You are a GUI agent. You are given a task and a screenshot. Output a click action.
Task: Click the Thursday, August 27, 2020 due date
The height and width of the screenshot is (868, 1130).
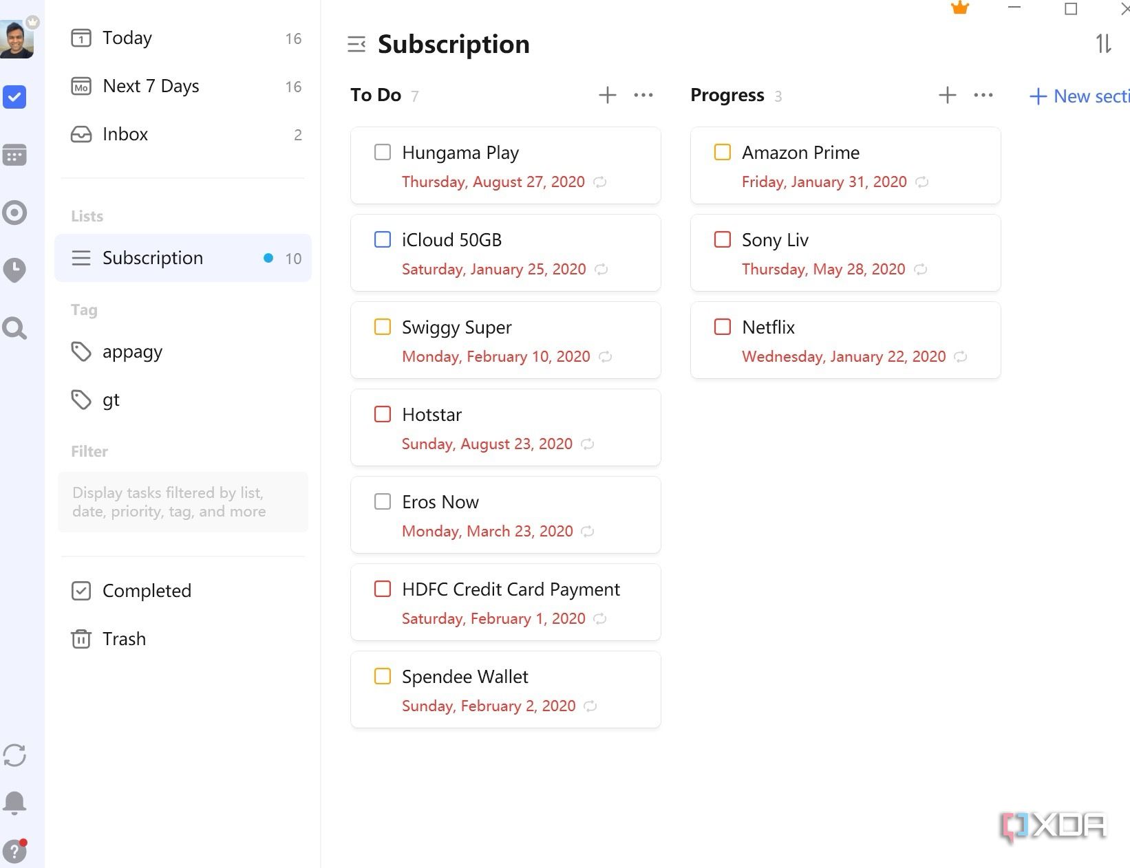coord(493,182)
